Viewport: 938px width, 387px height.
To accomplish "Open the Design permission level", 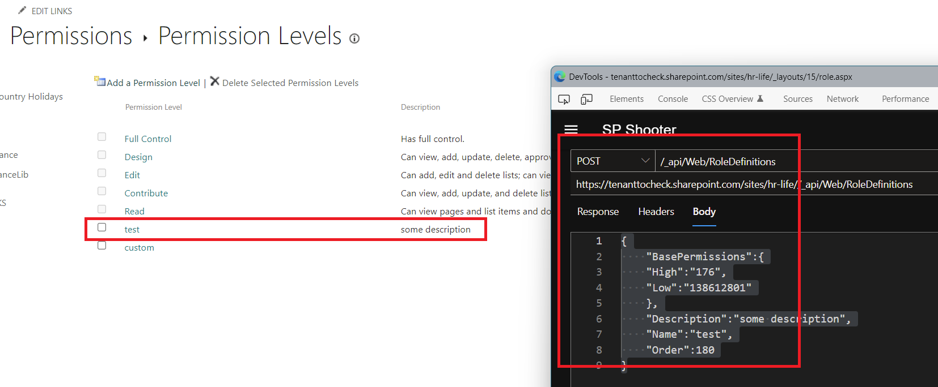I will click(138, 157).
